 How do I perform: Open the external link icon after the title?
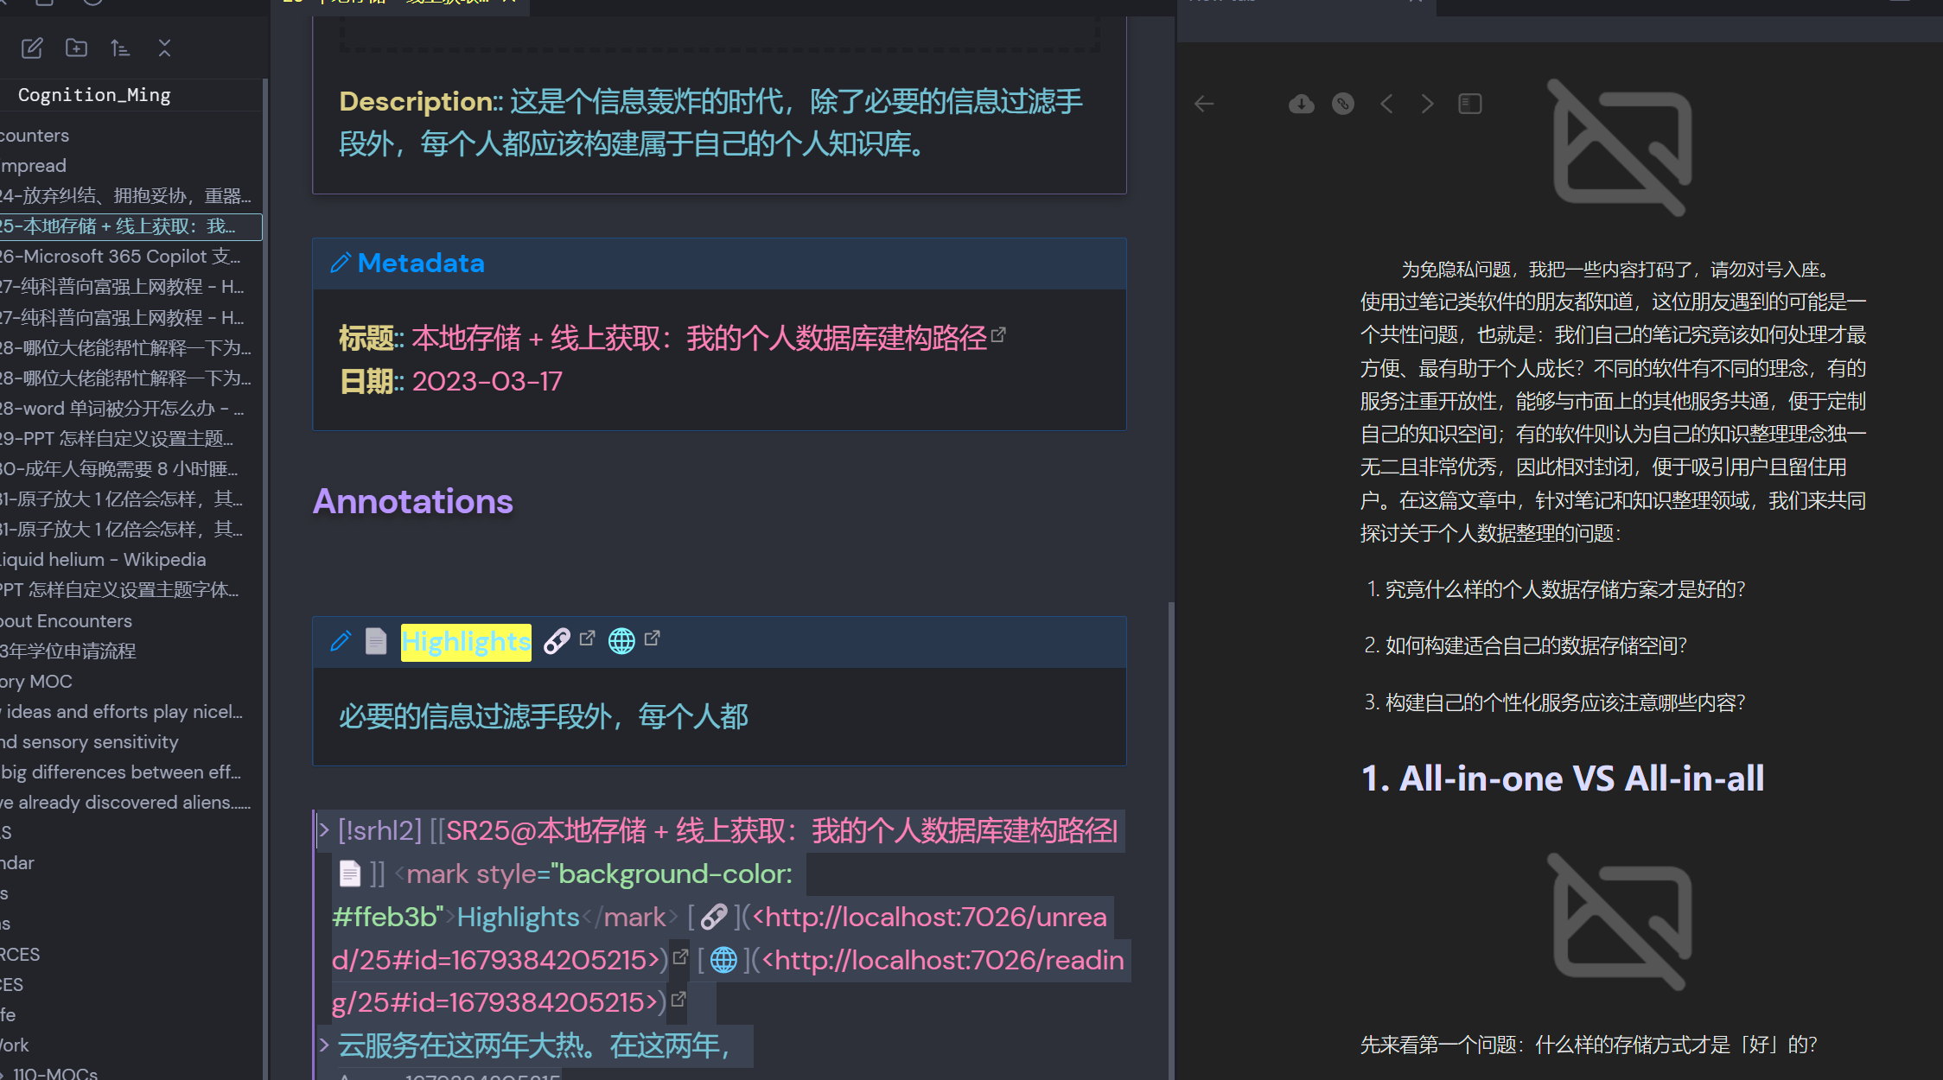tap(998, 334)
